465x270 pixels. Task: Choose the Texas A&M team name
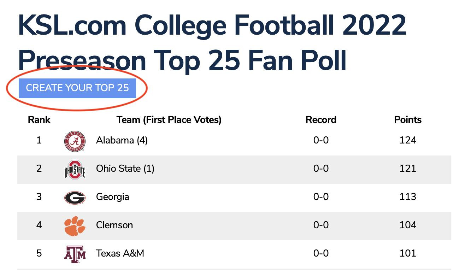pos(120,253)
